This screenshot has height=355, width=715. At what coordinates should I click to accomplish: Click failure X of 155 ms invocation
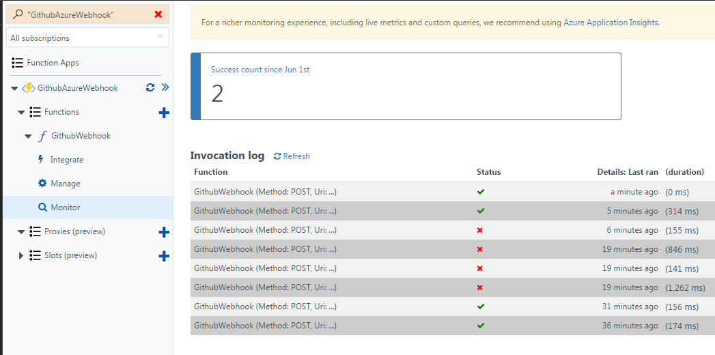click(x=479, y=230)
